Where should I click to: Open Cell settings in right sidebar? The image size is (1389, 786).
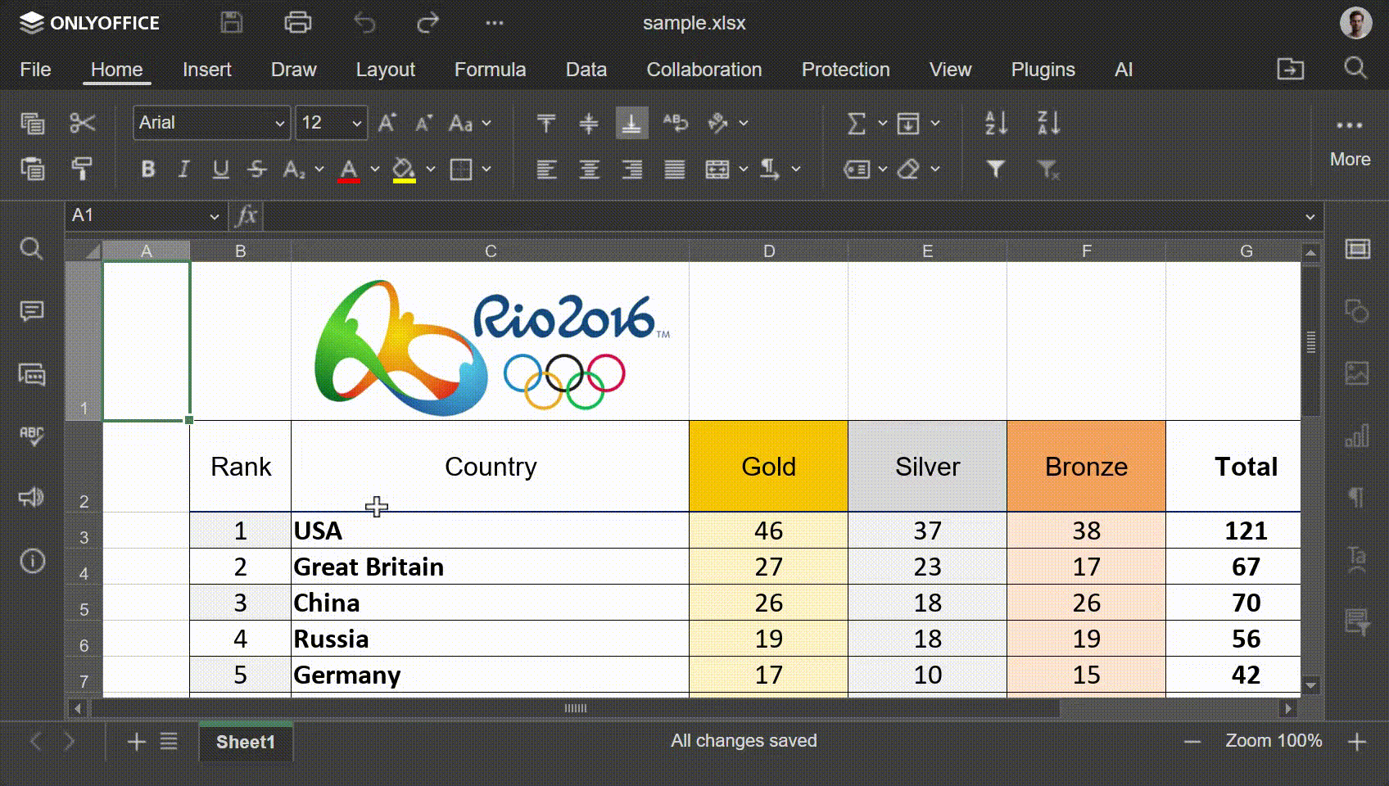(1357, 249)
